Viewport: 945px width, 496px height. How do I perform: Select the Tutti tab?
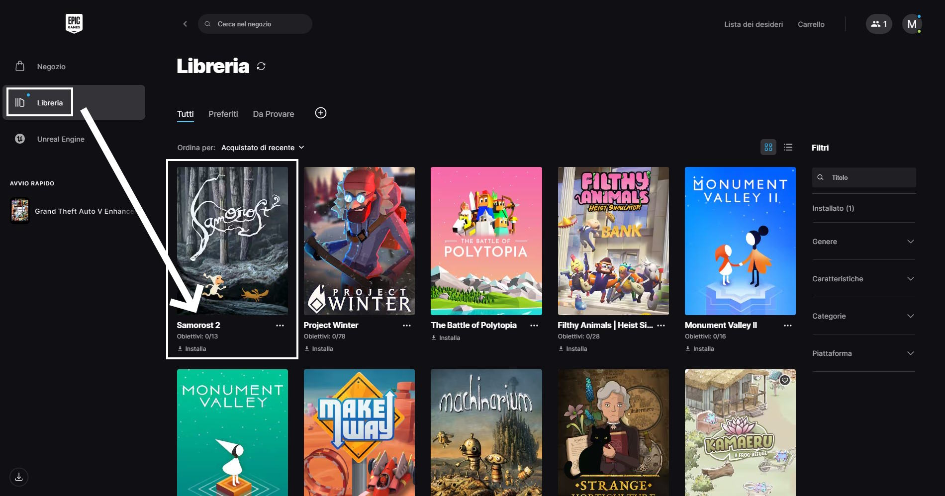click(186, 114)
